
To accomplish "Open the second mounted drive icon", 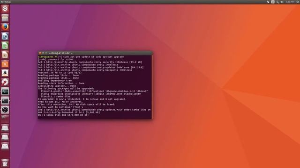I will click(x=5, y=137).
